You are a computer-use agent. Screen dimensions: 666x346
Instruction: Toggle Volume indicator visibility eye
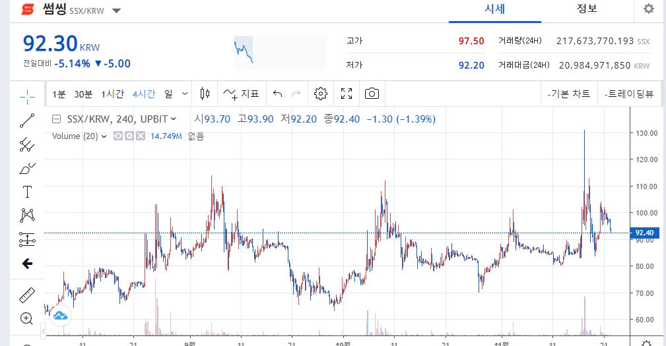pos(118,136)
